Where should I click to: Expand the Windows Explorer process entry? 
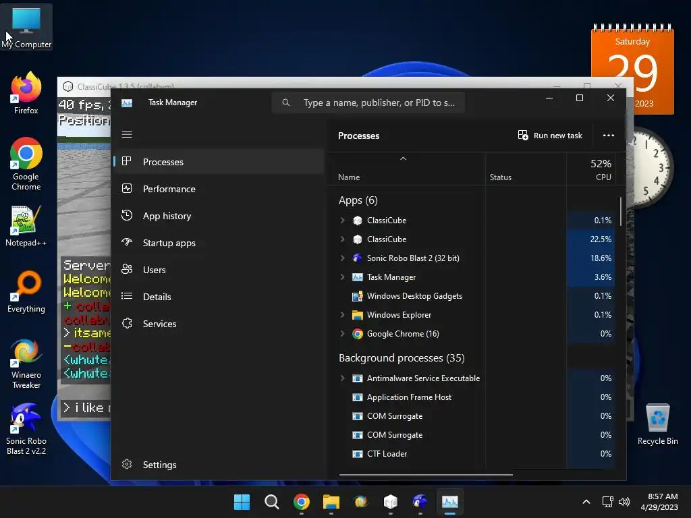(x=342, y=315)
